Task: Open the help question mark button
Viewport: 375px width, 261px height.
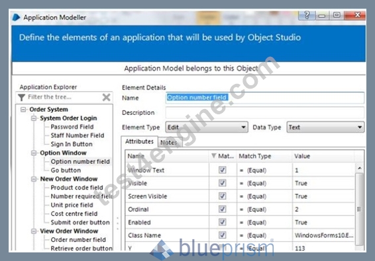Action: tap(307, 15)
